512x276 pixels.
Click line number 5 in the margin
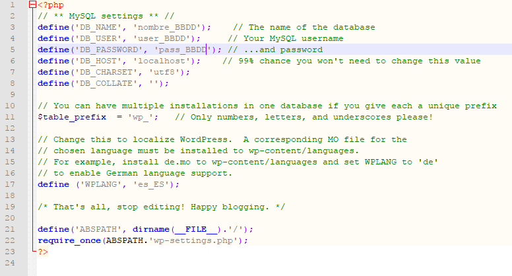(x=13, y=50)
